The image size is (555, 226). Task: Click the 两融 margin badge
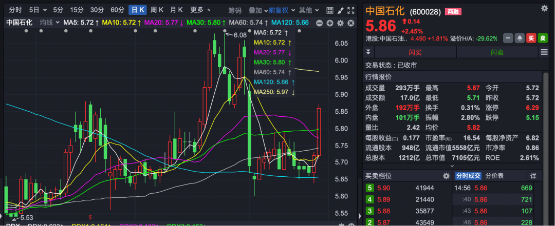pyautogui.click(x=453, y=12)
